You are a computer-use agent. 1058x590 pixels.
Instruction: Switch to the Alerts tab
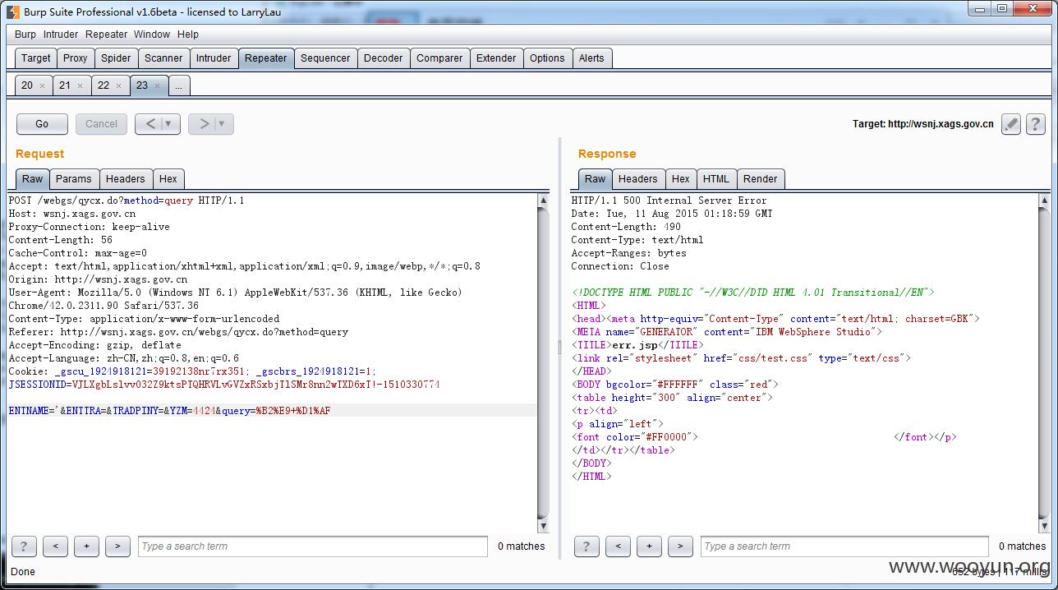(x=591, y=58)
